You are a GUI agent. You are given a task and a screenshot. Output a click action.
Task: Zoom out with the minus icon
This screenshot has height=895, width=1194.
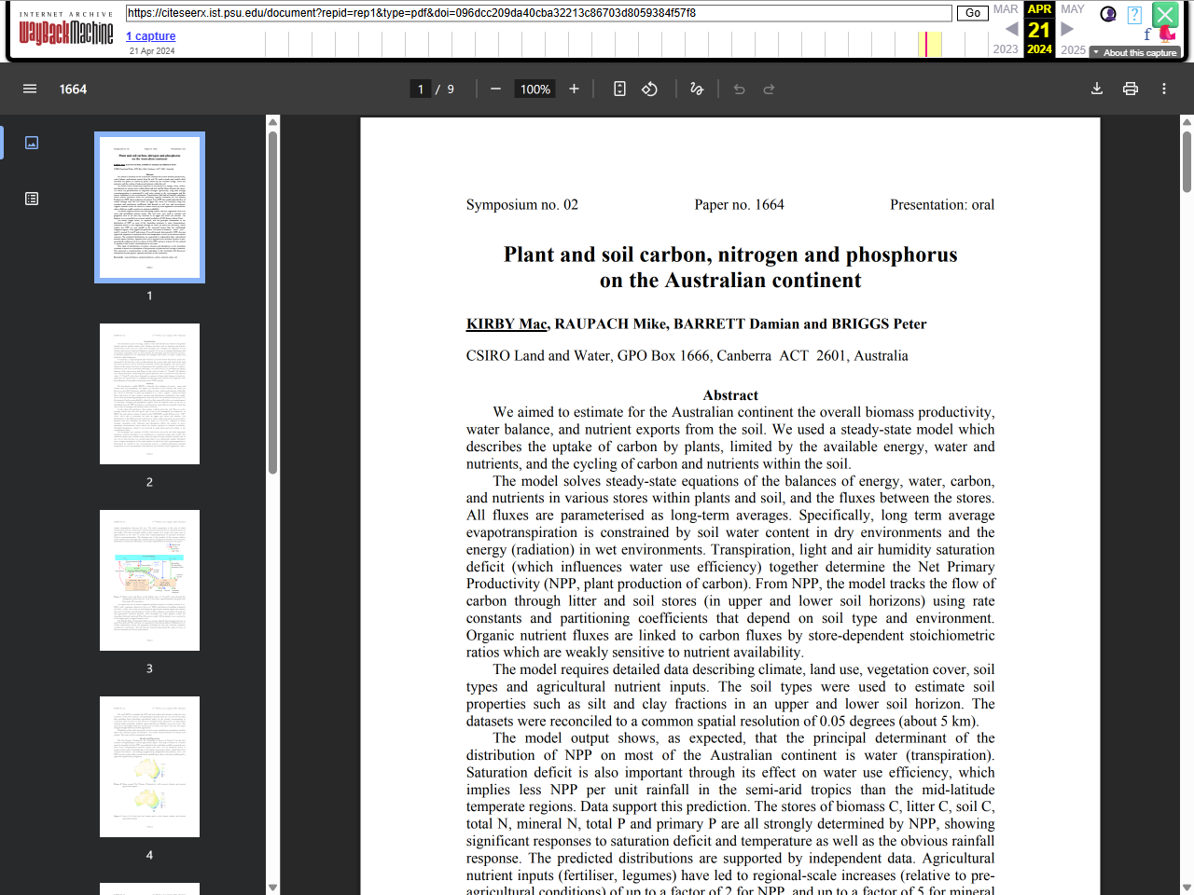click(495, 89)
